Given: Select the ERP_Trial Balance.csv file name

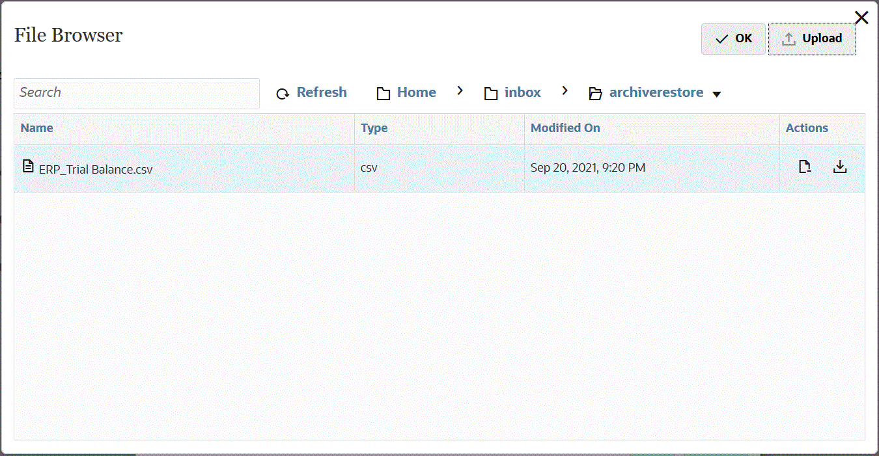Looking at the screenshot, I should pyautogui.click(x=96, y=169).
